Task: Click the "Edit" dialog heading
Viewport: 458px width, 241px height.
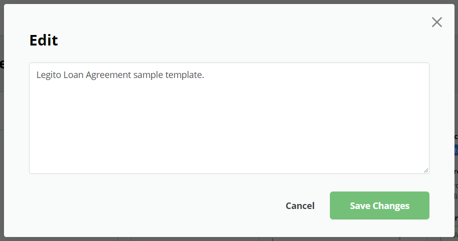Action: [44, 40]
